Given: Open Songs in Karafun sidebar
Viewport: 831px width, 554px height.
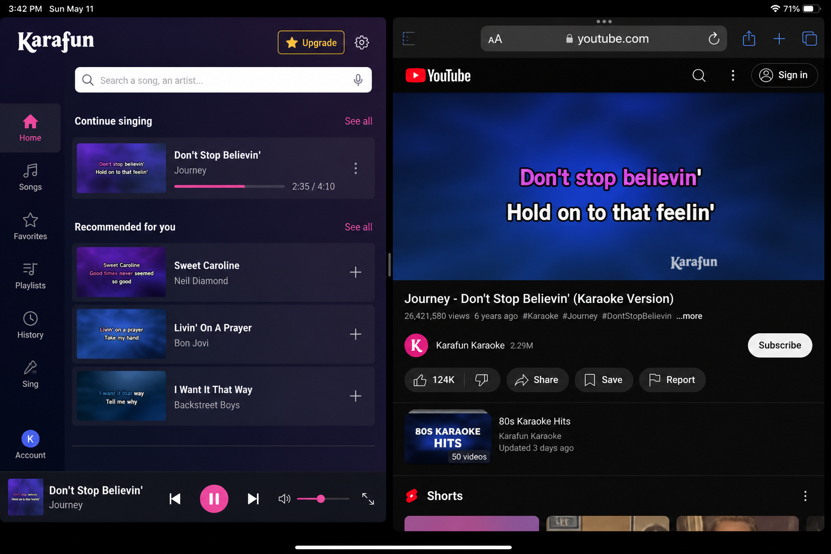Looking at the screenshot, I should coord(30,177).
